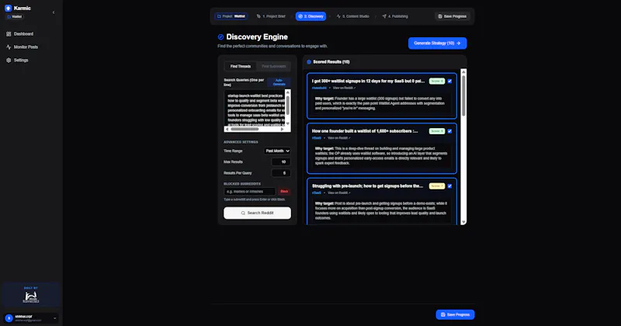Click Save Progress in the top bar
This screenshot has width=621, height=326.
(453, 16)
